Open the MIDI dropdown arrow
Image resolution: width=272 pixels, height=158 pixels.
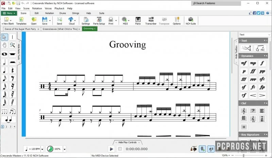[129, 20]
